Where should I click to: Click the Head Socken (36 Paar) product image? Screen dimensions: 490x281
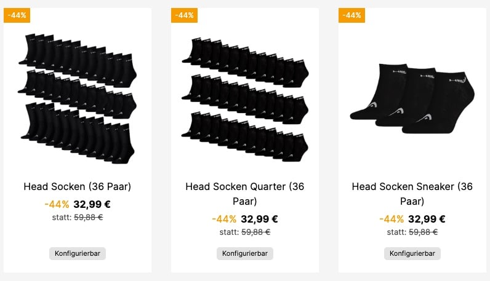[78, 98]
